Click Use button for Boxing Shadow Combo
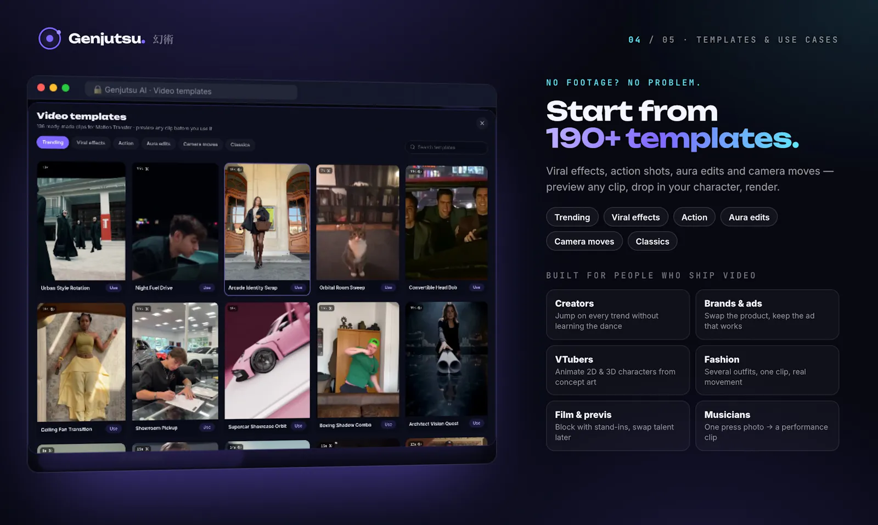 [x=389, y=425]
